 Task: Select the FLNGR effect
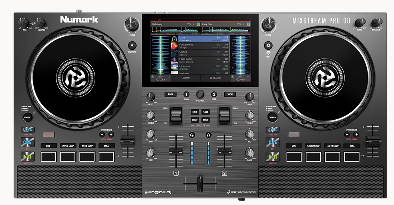205,112
